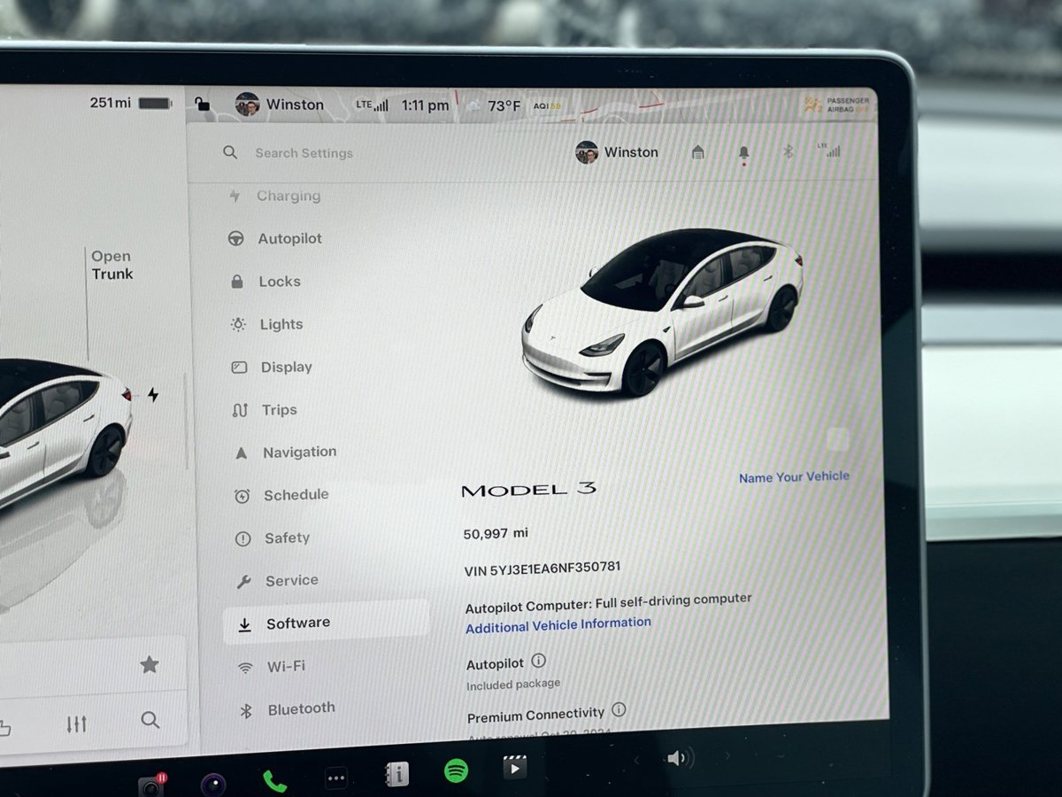Image resolution: width=1062 pixels, height=797 pixels.
Task: Click the Search Settings field
Action: click(304, 153)
